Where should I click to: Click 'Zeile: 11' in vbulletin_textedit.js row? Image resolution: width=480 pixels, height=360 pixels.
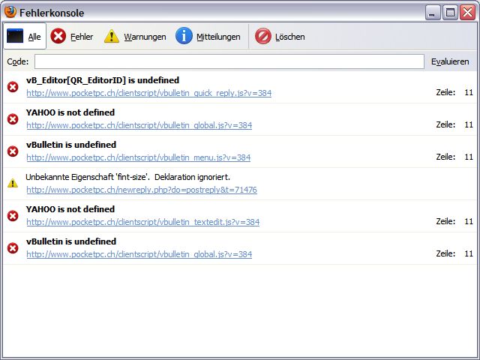(454, 221)
